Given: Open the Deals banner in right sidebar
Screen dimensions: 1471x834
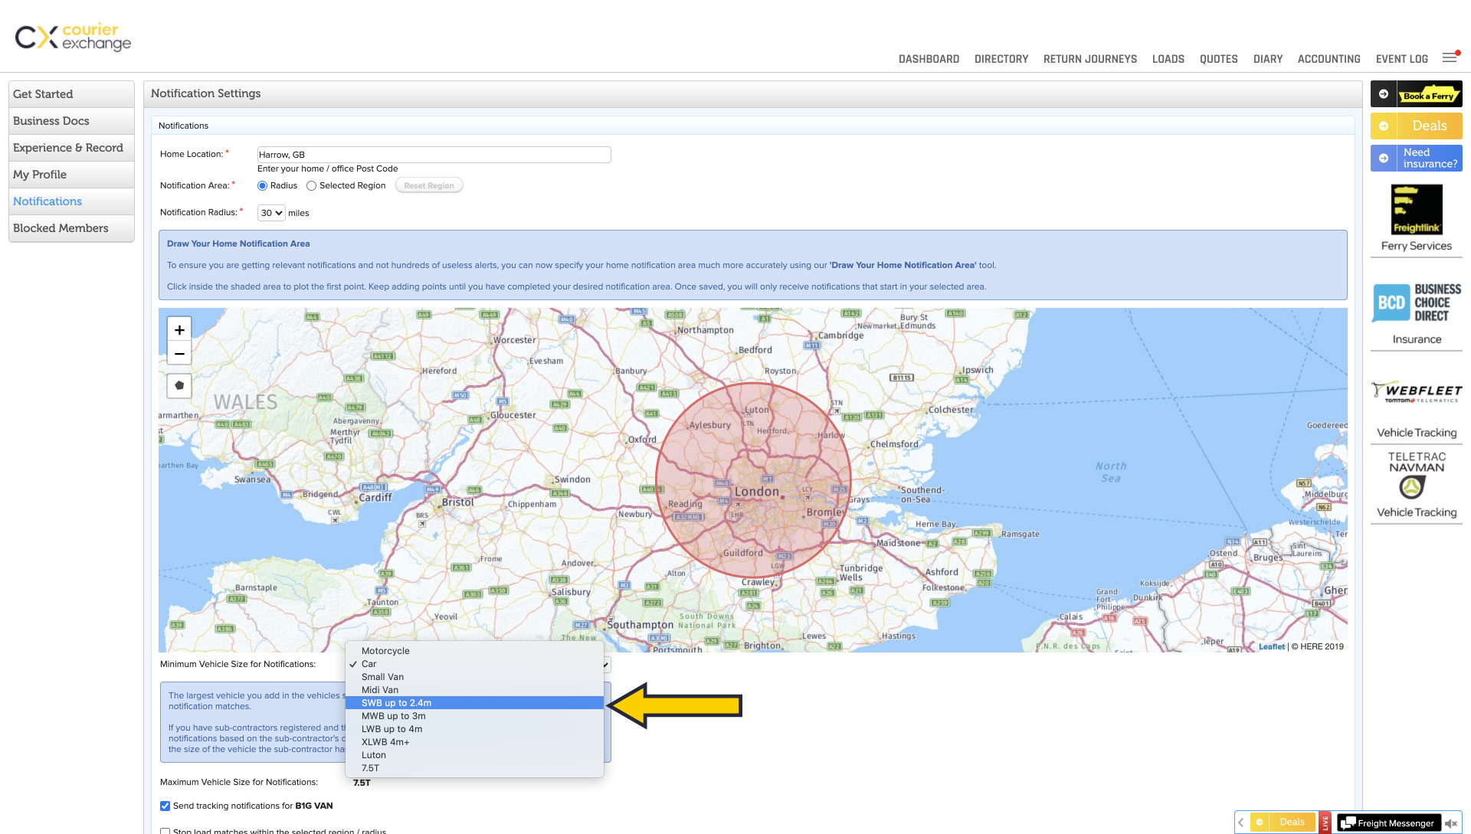Looking at the screenshot, I should pyautogui.click(x=1416, y=126).
